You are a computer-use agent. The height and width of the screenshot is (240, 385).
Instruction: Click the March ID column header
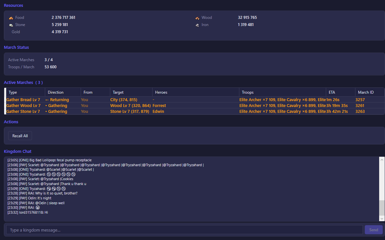click(370, 92)
